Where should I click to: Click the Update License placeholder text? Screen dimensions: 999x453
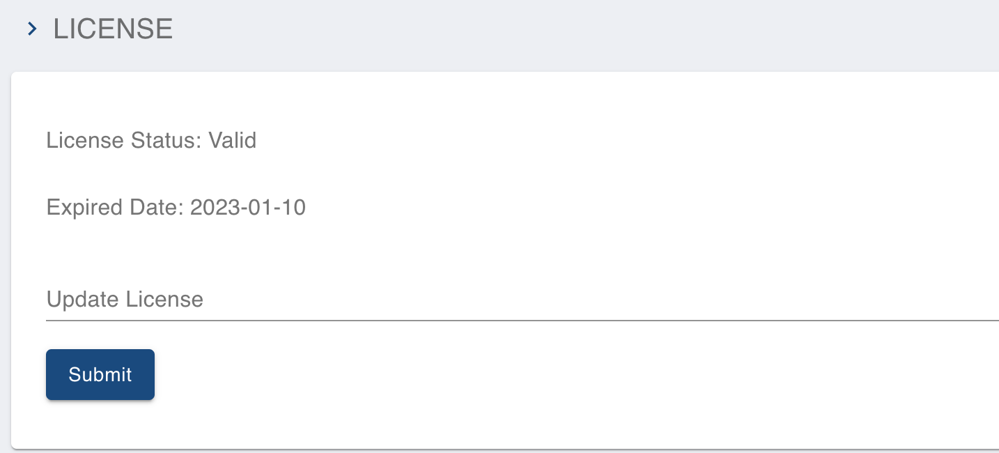(125, 299)
